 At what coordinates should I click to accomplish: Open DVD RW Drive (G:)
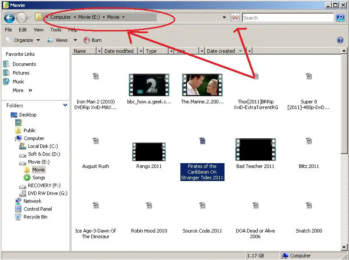pos(48,193)
